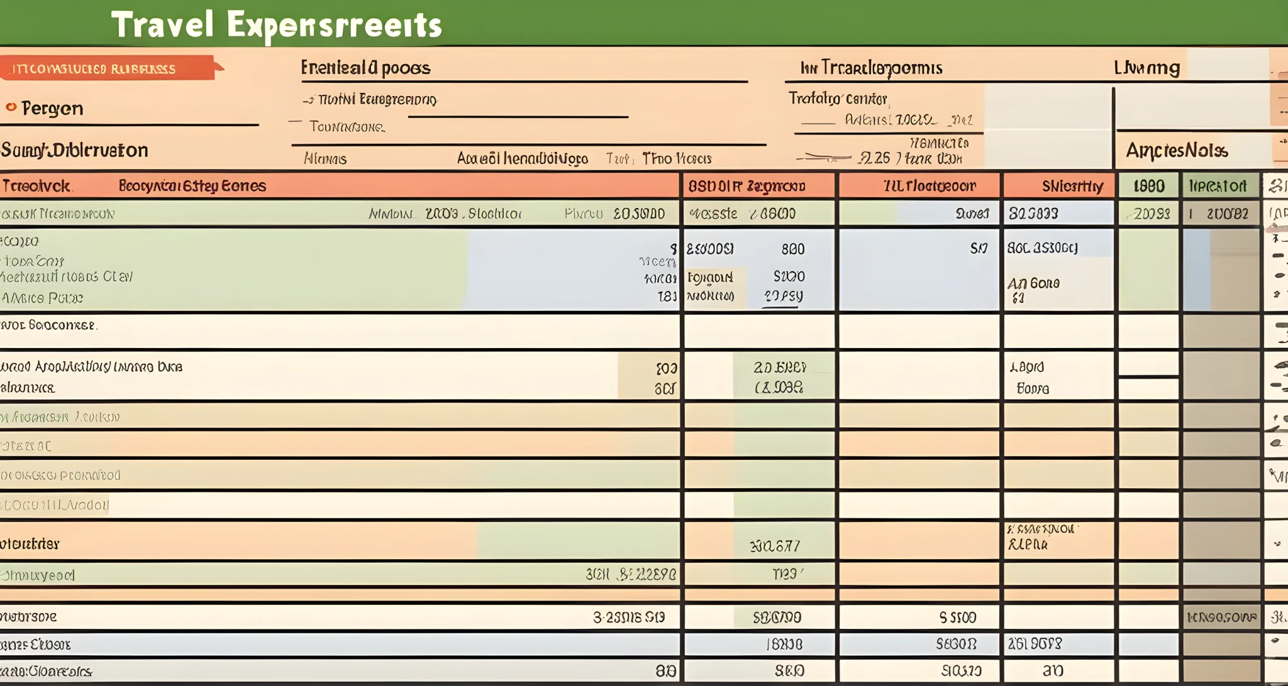Select the "Treolvck" column header
This screenshot has height=686, width=1288.
coord(36,186)
